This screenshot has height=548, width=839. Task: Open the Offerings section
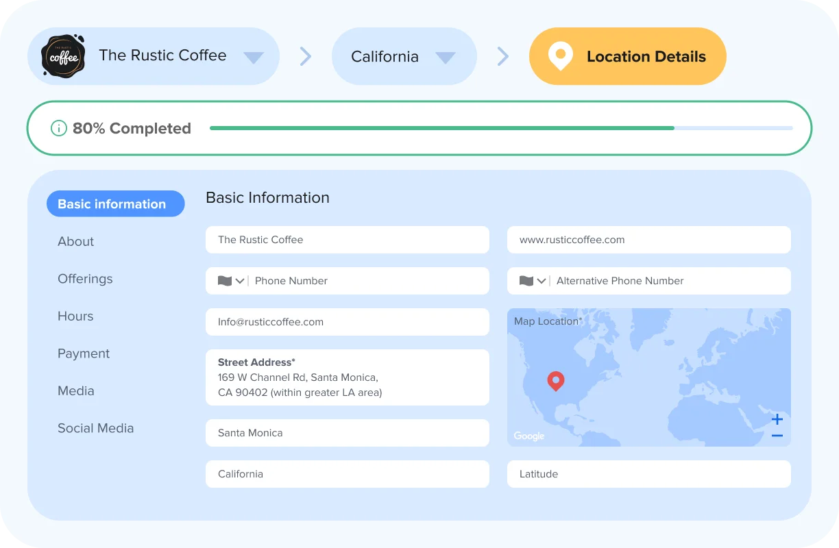[85, 279]
